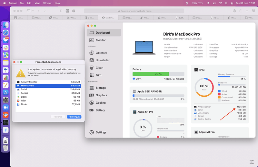Open Trash in the Dock
The image size is (258, 167).
(x=5, y=148)
